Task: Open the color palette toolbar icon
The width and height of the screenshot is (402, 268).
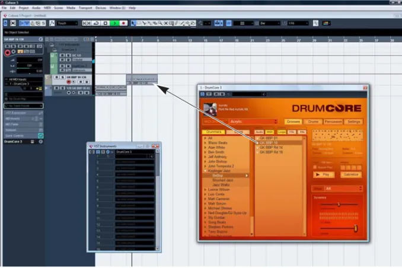Action: point(326,23)
